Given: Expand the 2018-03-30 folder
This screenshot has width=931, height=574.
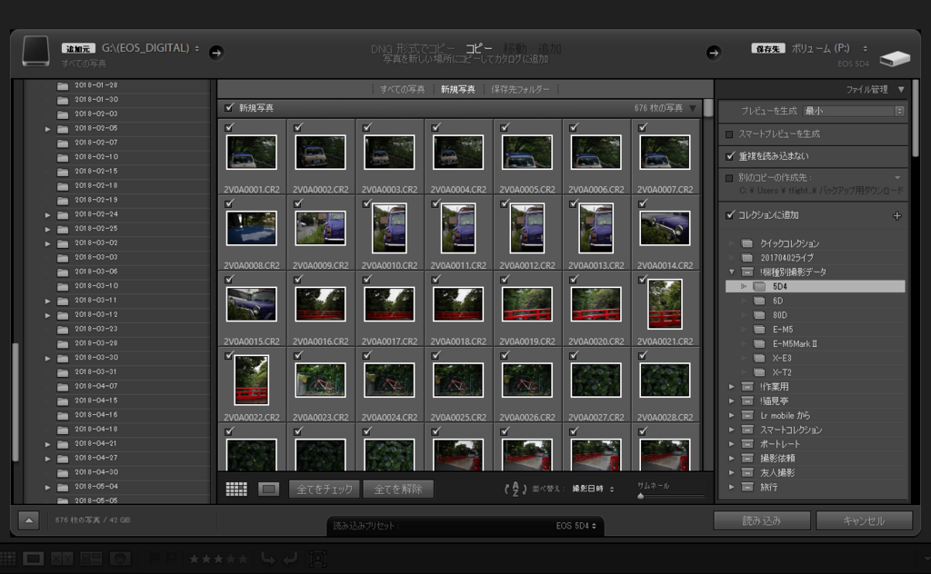Looking at the screenshot, I should (47, 358).
